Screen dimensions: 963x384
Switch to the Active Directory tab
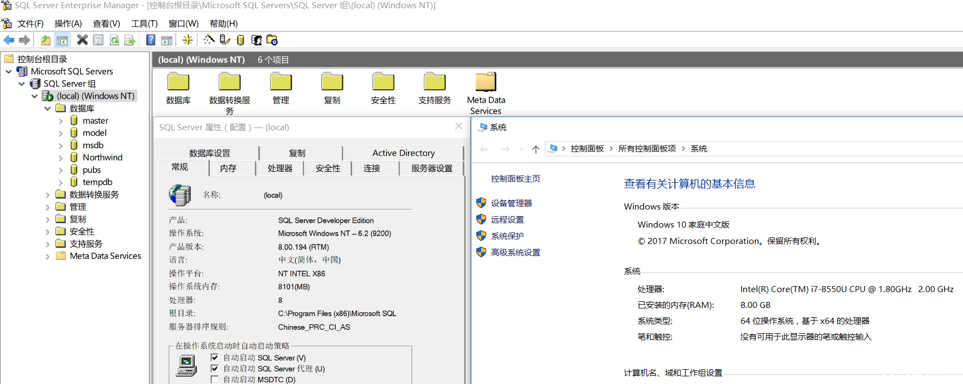click(x=404, y=153)
